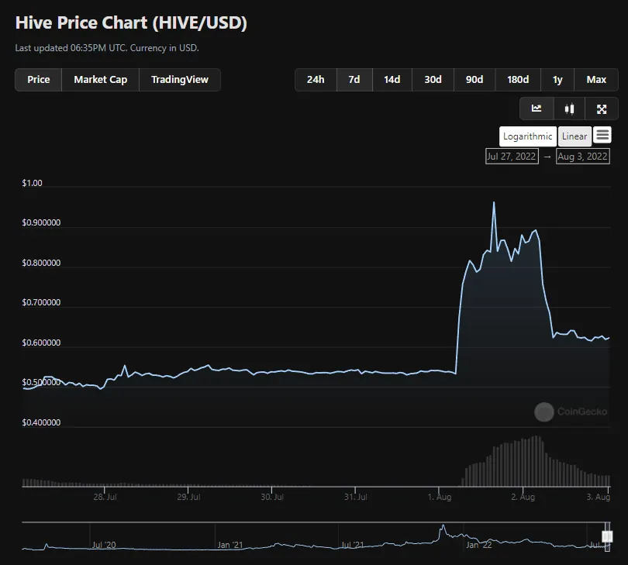Switch to candlestick chart icon
Viewport: 628px width, 565px height.
(x=569, y=109)
